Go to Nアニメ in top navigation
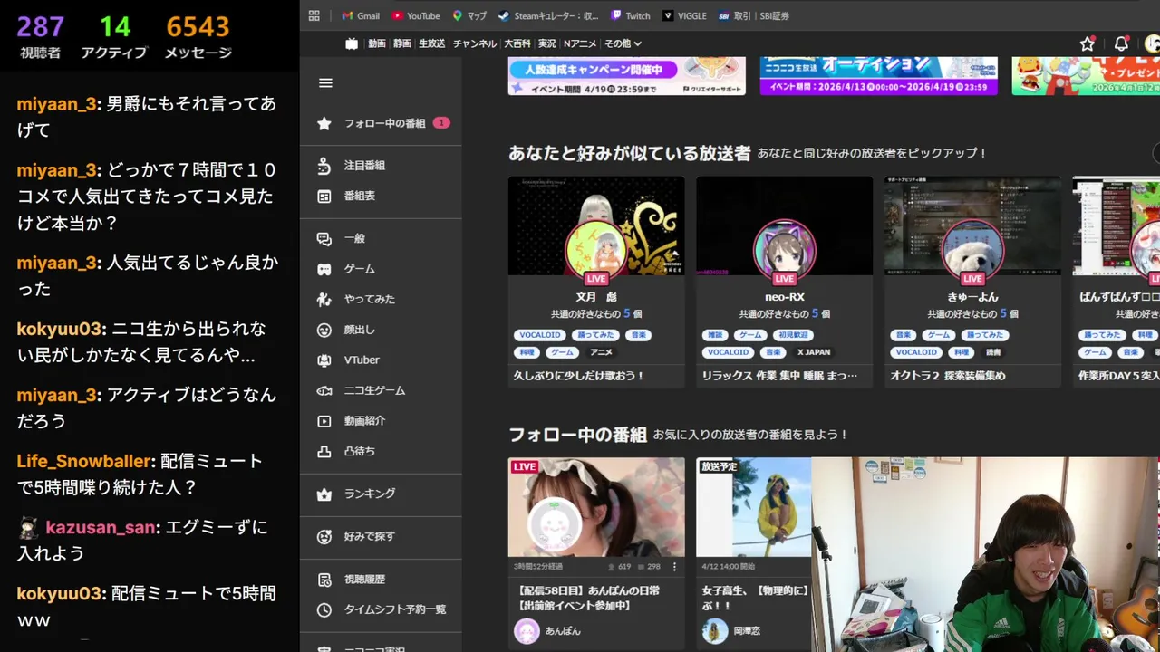Screen dimensions: 1160x652 580,43
